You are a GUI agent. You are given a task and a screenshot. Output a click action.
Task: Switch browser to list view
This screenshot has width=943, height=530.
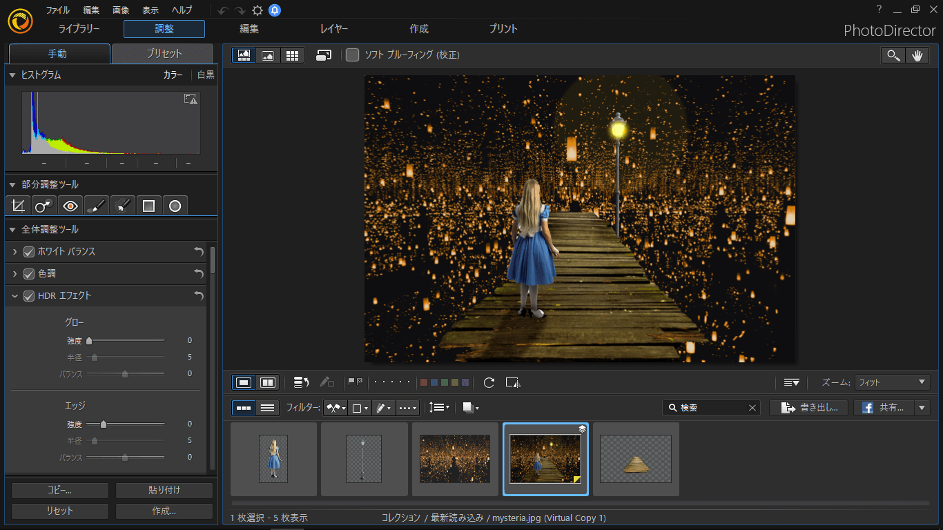click(x=268, y=408)
